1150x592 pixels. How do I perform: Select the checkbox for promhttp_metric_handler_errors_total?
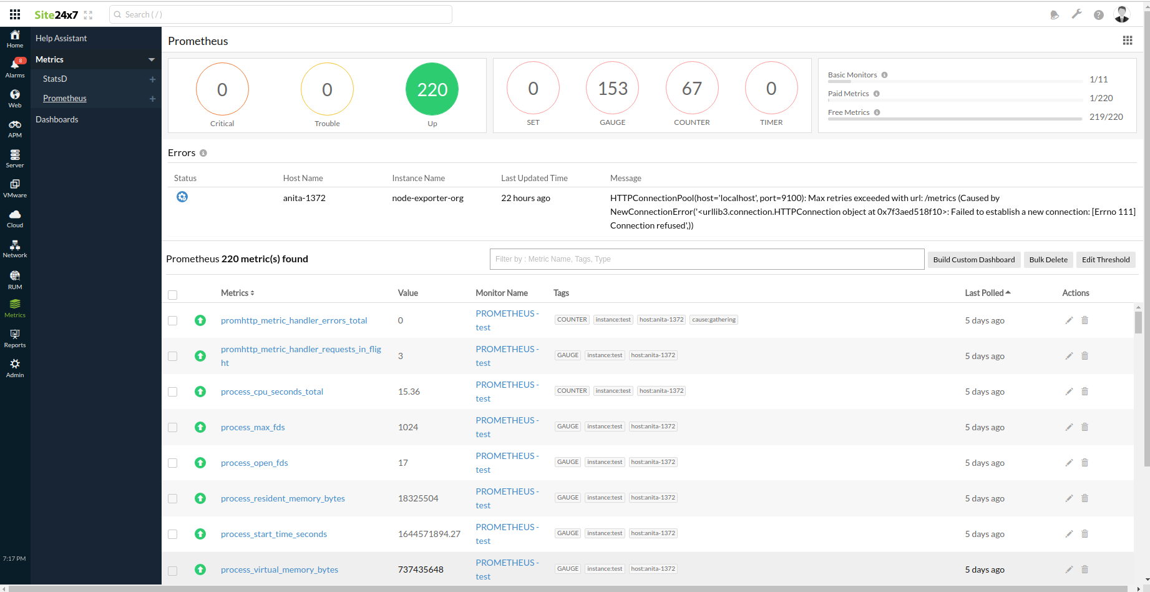pos(172,320)
